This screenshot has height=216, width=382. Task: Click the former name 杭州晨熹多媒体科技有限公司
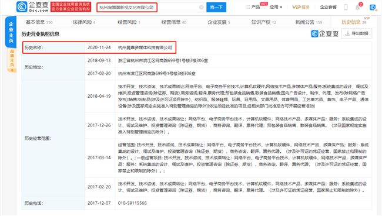pyautogui.click(x=145, y=47)
